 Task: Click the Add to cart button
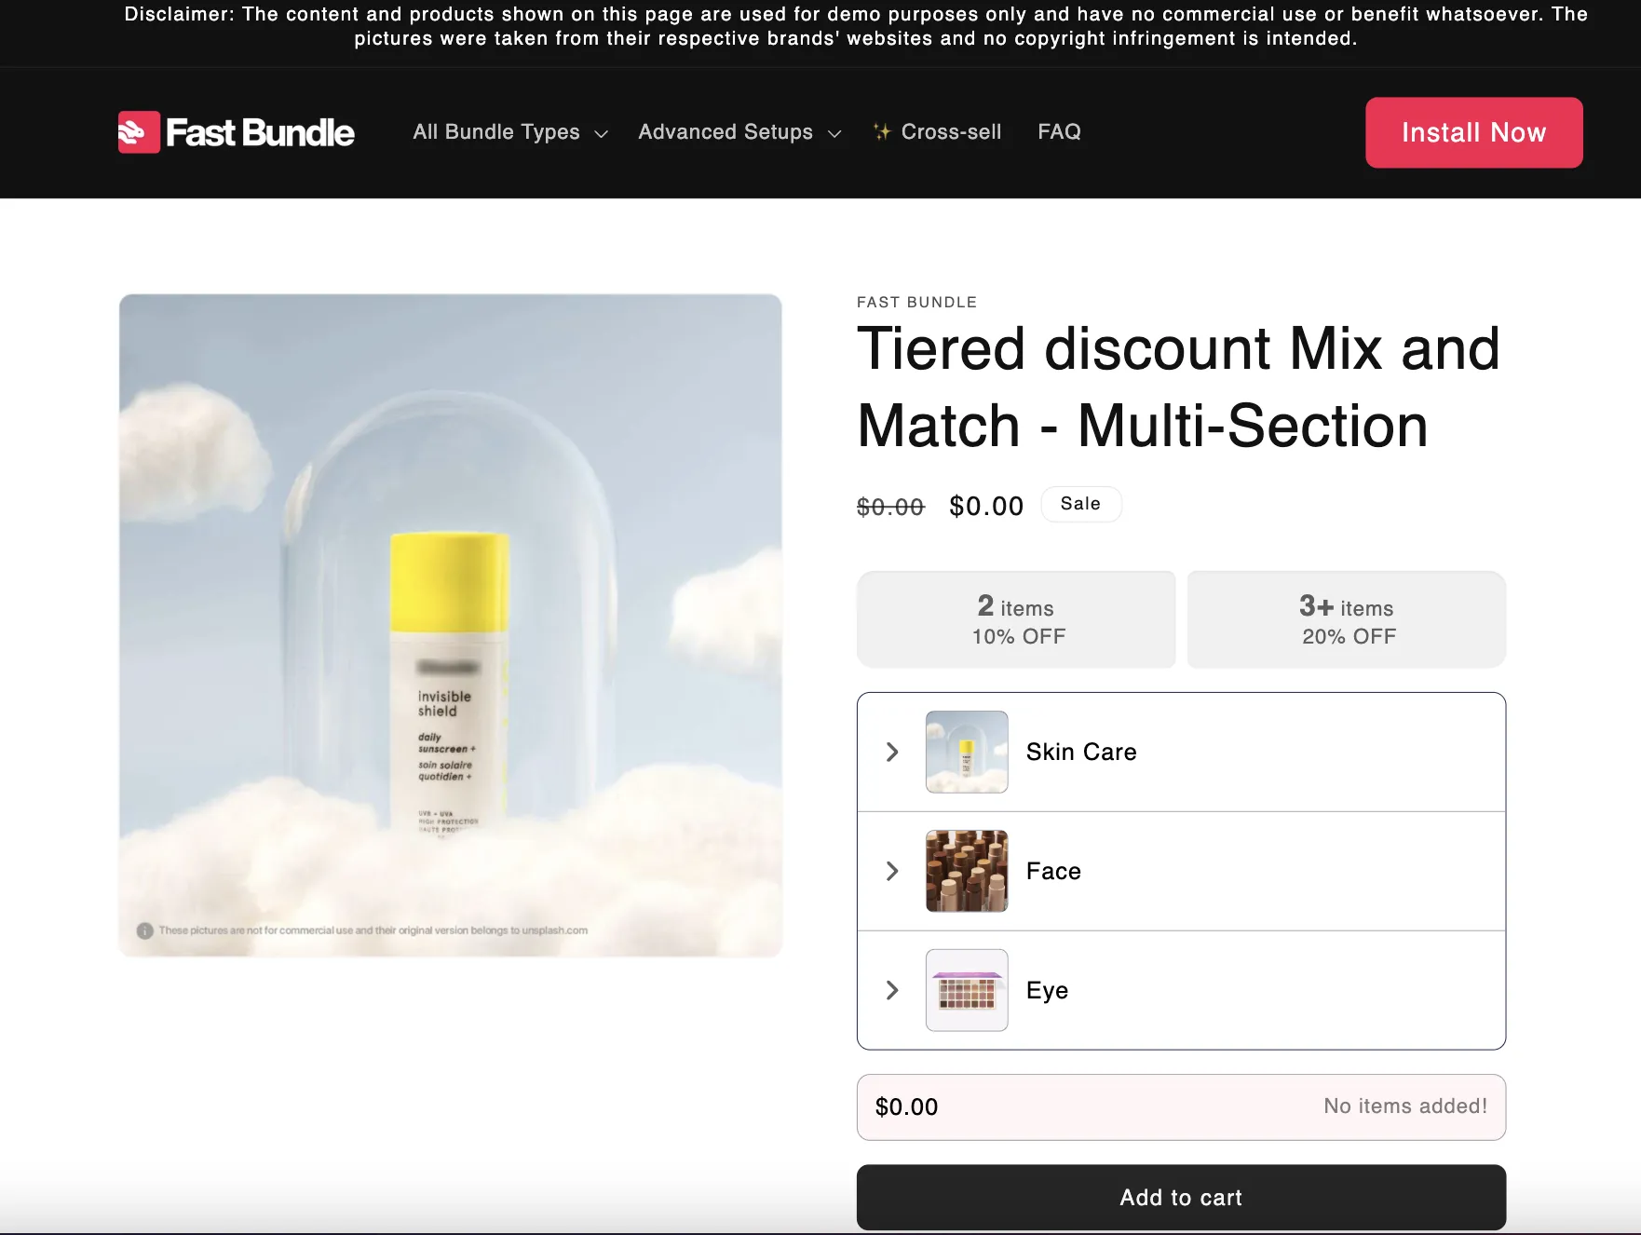point(1180,1198)
